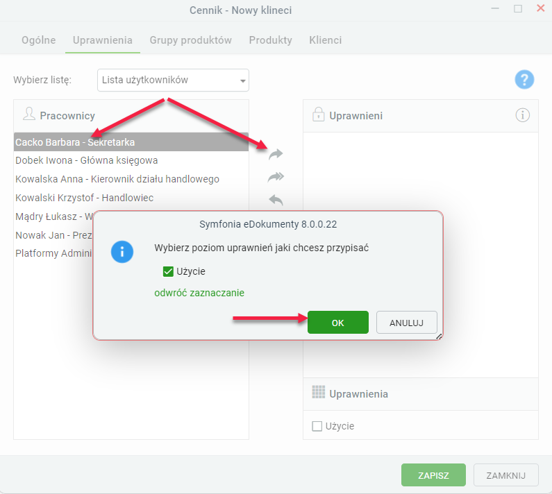
Task: Minimize the Cennik window
Action: (495, 8)
